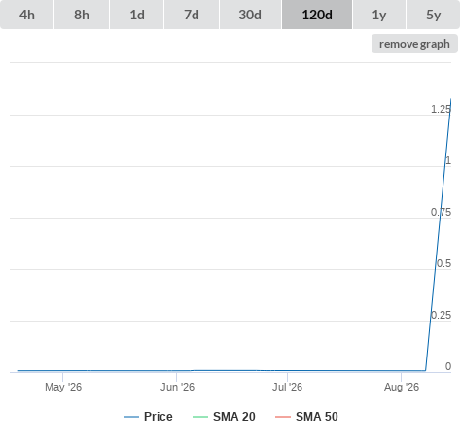461x442 pixels.
Task: Switch chart to the 1y range
Action: pos(379,15)
